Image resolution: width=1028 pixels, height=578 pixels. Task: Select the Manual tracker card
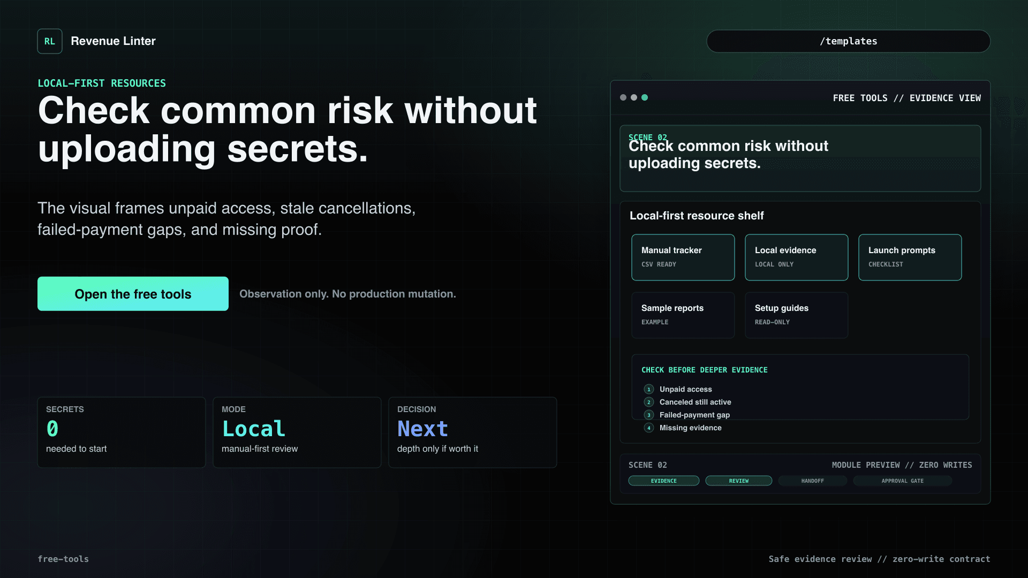683,257
